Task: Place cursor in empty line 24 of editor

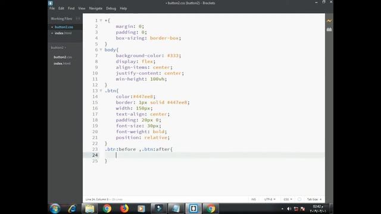Action: point(204,155)
